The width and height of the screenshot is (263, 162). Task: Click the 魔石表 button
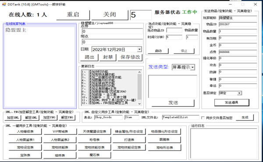[94, 155]
